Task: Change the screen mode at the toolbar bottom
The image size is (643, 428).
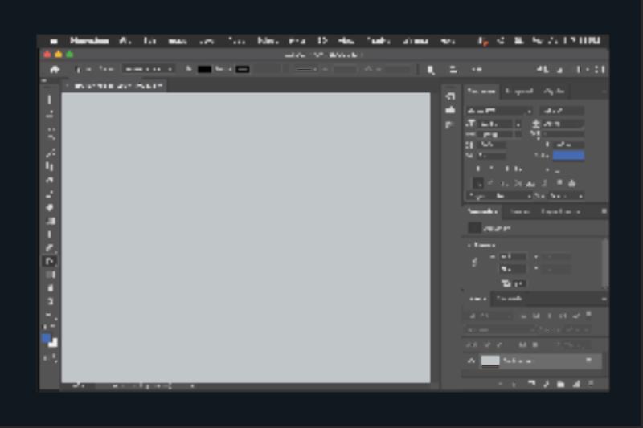Action: tap(55, 358)
